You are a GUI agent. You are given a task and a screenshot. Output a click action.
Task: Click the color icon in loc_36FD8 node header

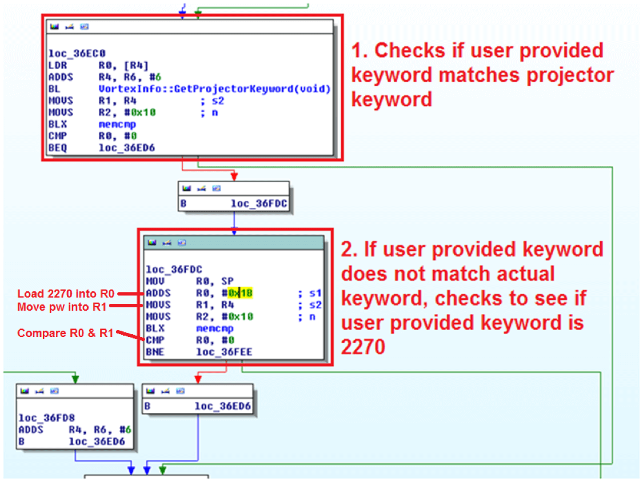(x=25, y=391)
